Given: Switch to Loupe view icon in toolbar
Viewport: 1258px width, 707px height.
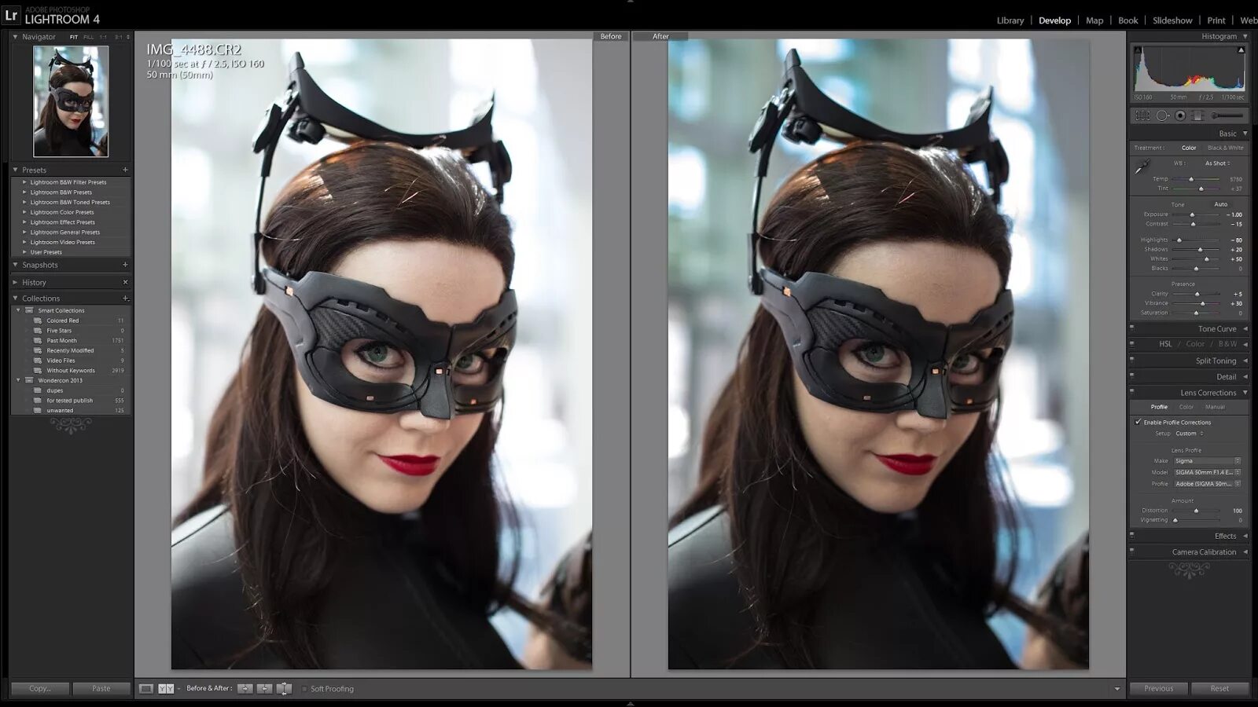Looking at the screenshot, I should [146, 689].
